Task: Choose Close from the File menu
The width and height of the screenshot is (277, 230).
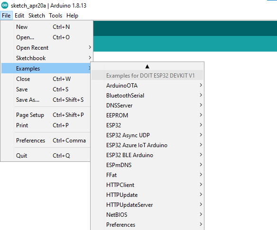Action: pos(46,79)
